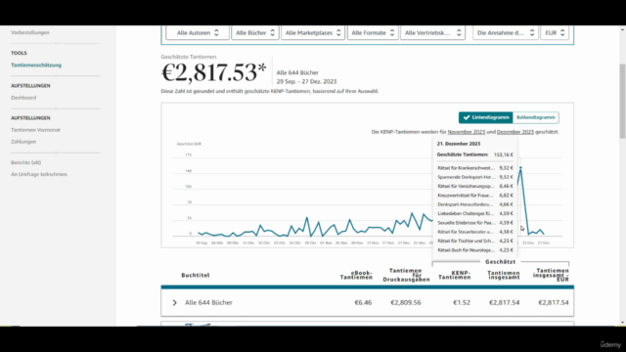Open Zahlungen in the sidebar
Image resolution: width=626 pixels, height=352 pixels.
pyautogui.click(x=23, y=142)
